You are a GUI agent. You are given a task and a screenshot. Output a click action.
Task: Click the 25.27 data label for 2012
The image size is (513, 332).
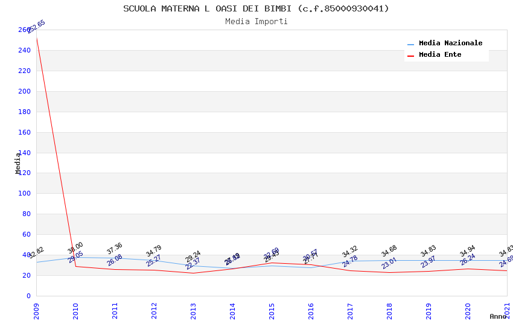click(x=154, y=260)
